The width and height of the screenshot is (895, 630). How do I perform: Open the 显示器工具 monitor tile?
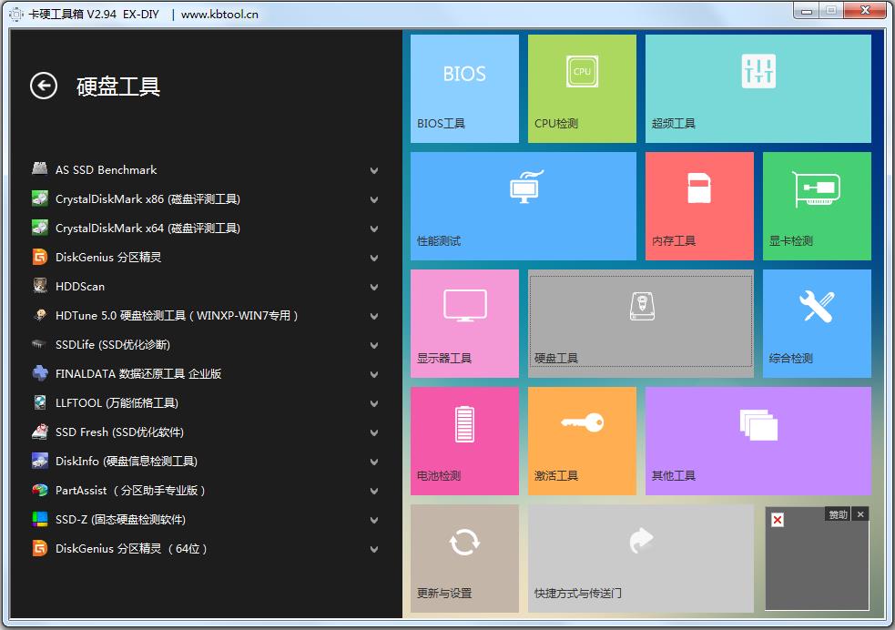coord(464,323)
